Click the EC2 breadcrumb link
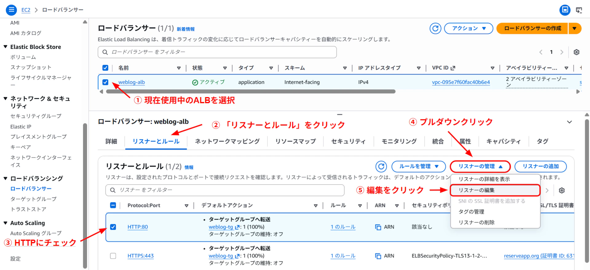Viewport: 590px width, 270px height. coord(26,10)
